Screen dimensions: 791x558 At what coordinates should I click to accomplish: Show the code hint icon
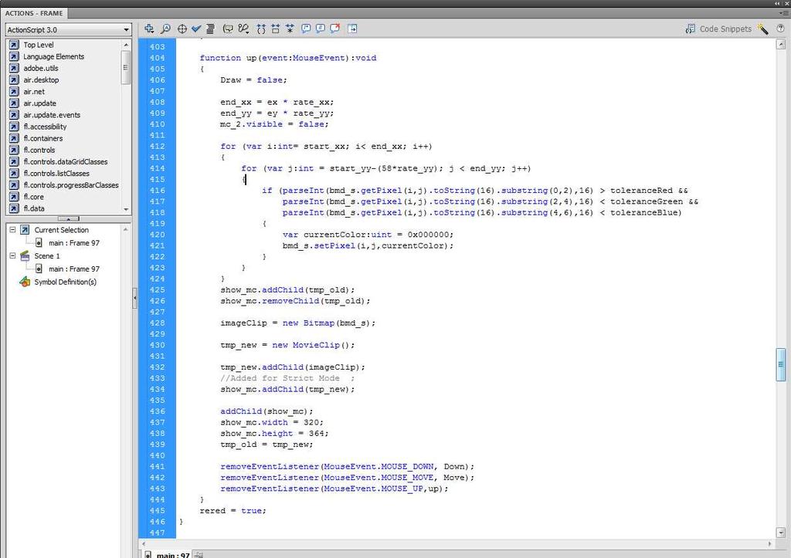[x=228, y=29]
